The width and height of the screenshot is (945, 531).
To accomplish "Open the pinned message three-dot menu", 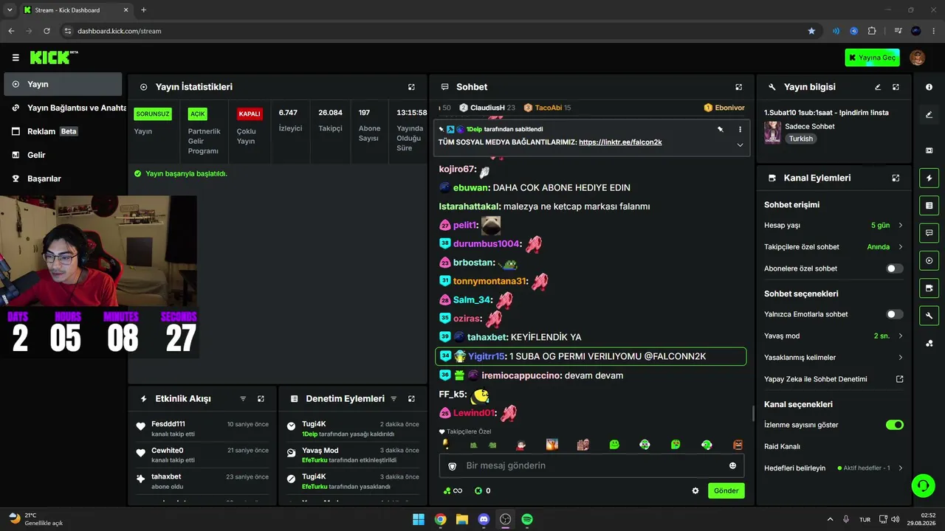I will point(740,129).
